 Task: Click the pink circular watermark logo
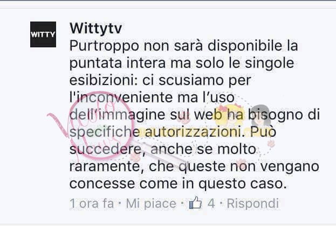pyautogui.click(x=102, y=126)
